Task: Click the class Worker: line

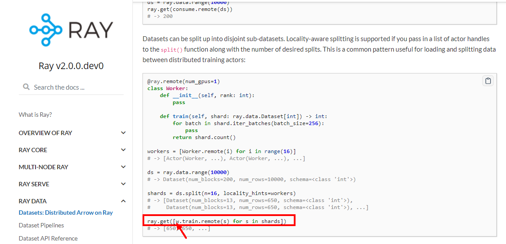Action: (167, 88)
